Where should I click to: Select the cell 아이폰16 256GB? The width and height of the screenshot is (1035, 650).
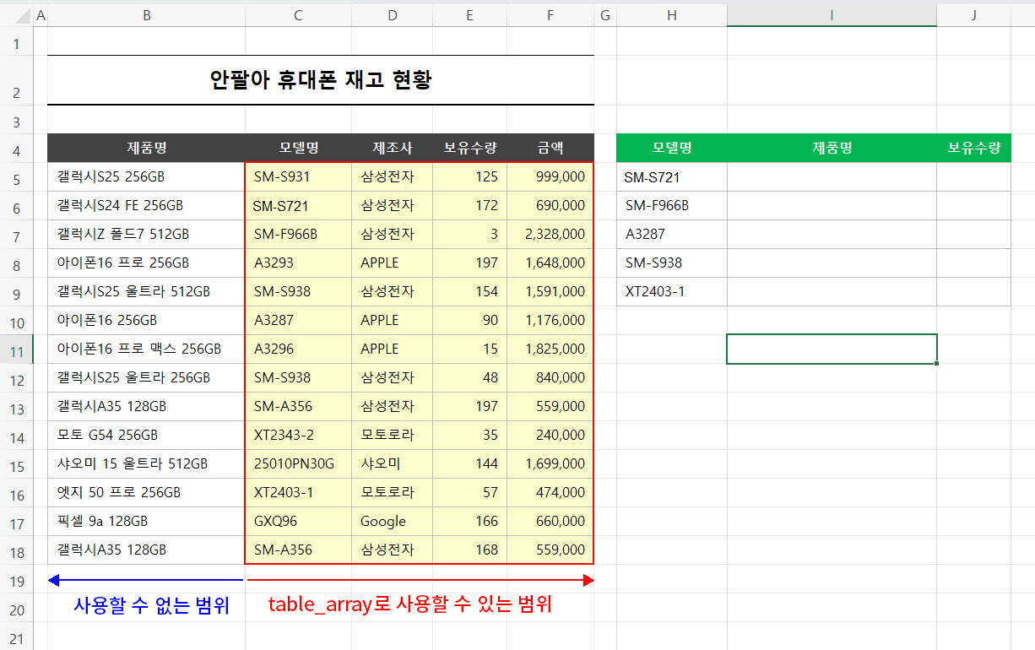pyautogui.click(x=147, y=321)
